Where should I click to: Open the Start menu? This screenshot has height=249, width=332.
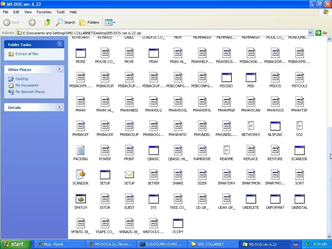coord(16,244)
